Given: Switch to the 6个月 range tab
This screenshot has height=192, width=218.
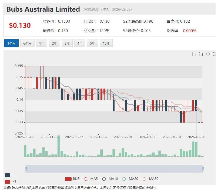Looking at the screenshot, I should click(x=27, y=43).
